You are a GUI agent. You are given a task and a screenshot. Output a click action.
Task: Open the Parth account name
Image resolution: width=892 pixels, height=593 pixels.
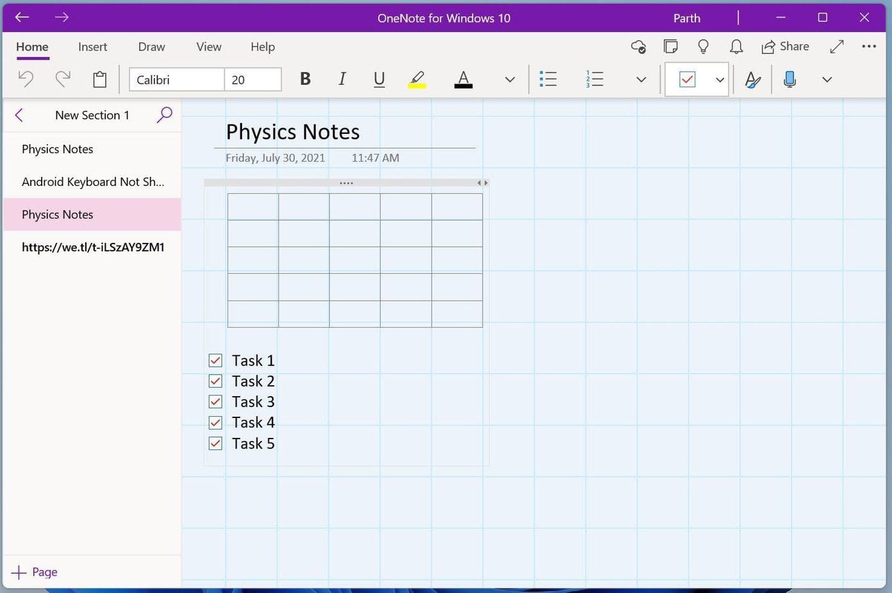pyautogui.click(x=687, y=18)
